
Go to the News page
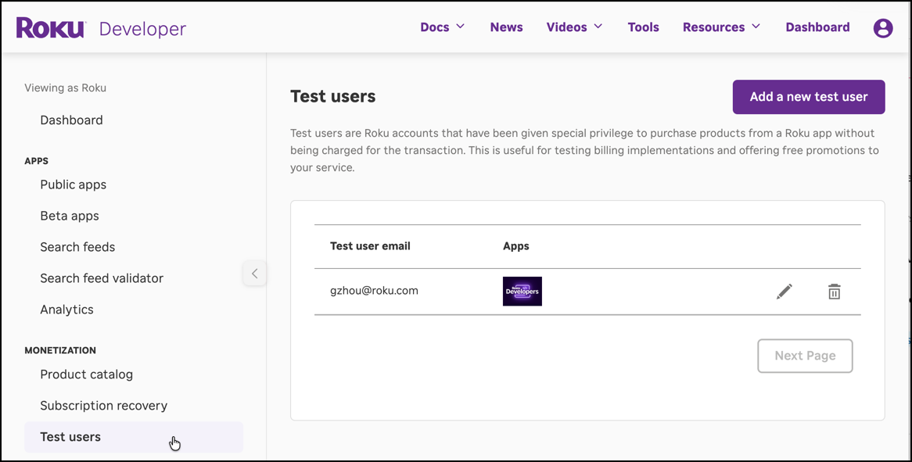click(507, 27)
